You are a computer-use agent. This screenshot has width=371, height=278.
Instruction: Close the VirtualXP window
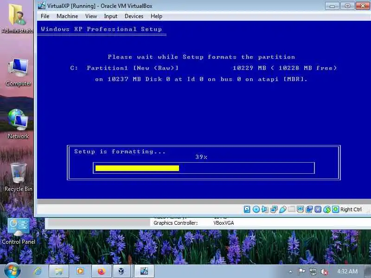tap(363, 6)
